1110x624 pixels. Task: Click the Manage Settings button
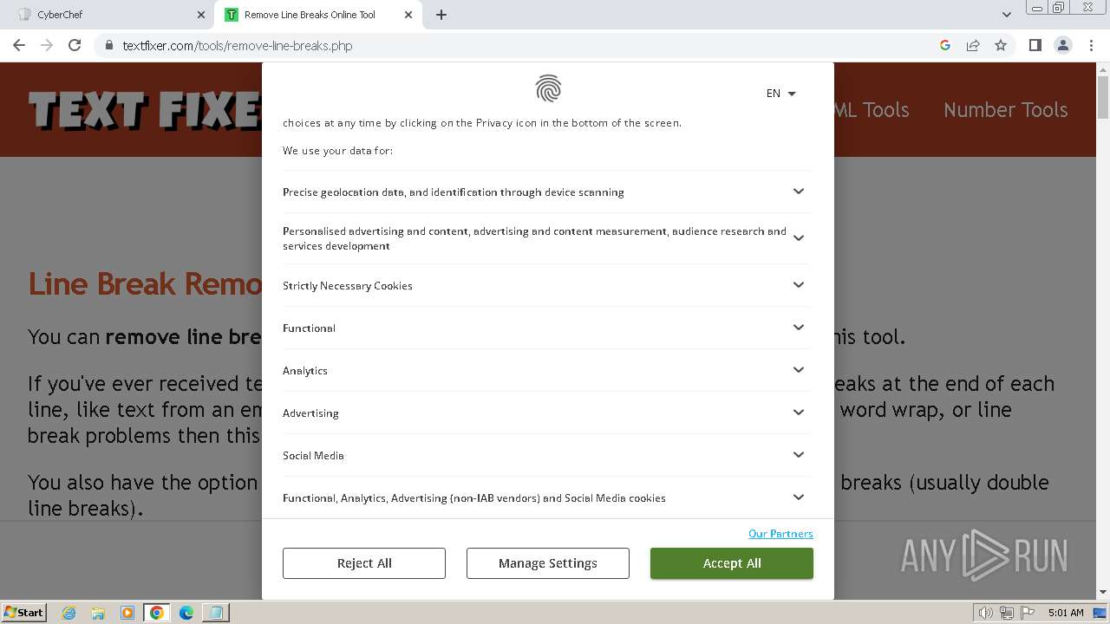pos(548,563)
